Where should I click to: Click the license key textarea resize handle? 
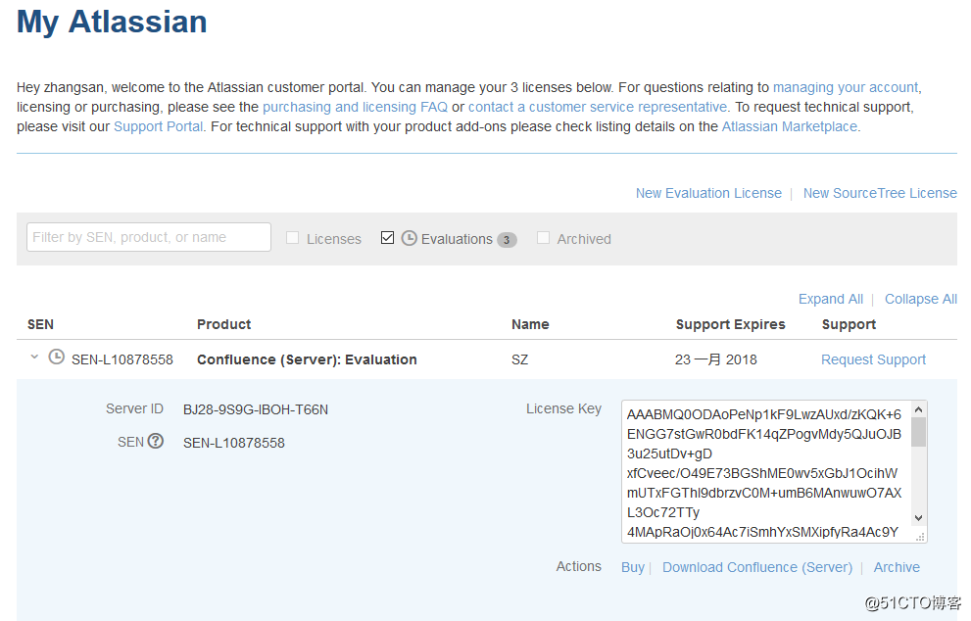click(x=920, y=537)
